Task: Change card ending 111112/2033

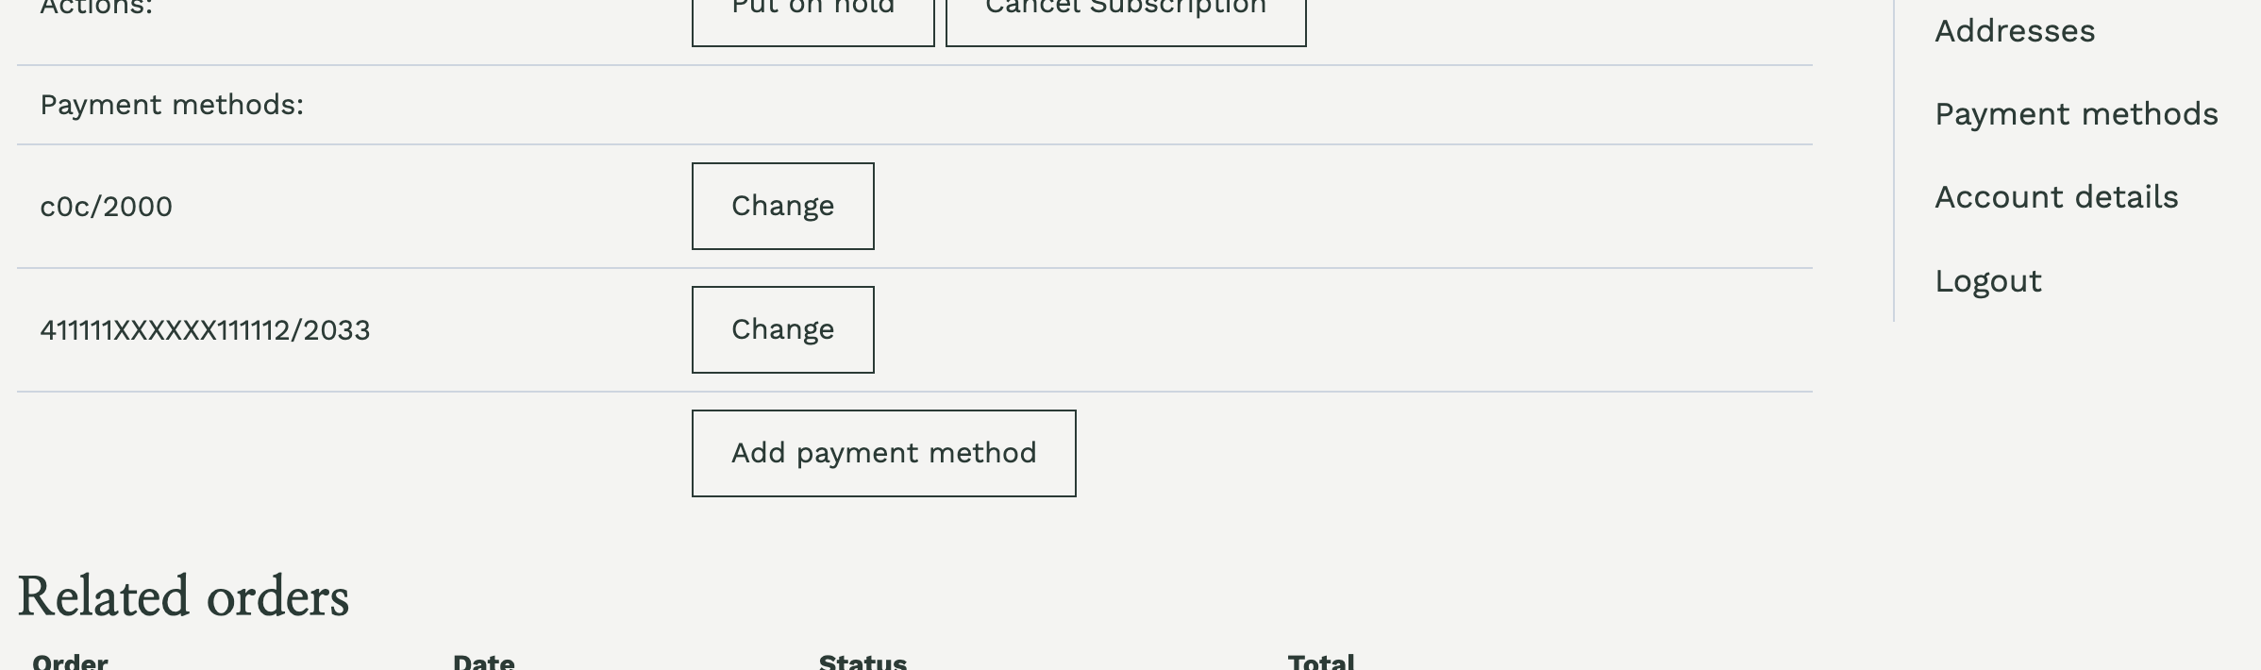Action: (782, 329)
